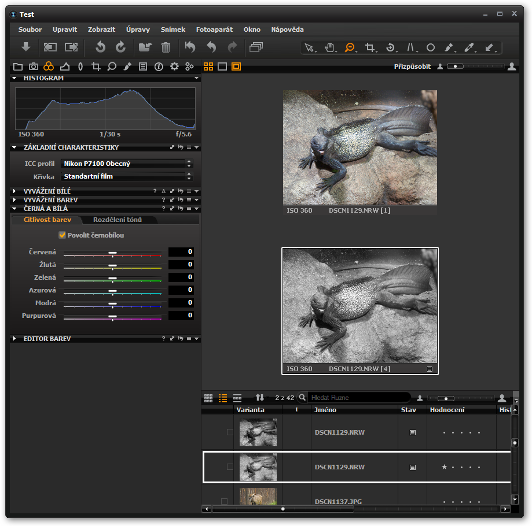Switch browser to grid thumbnail view
This screenshot has height=526, width=532.
click(x=208, y=398)
